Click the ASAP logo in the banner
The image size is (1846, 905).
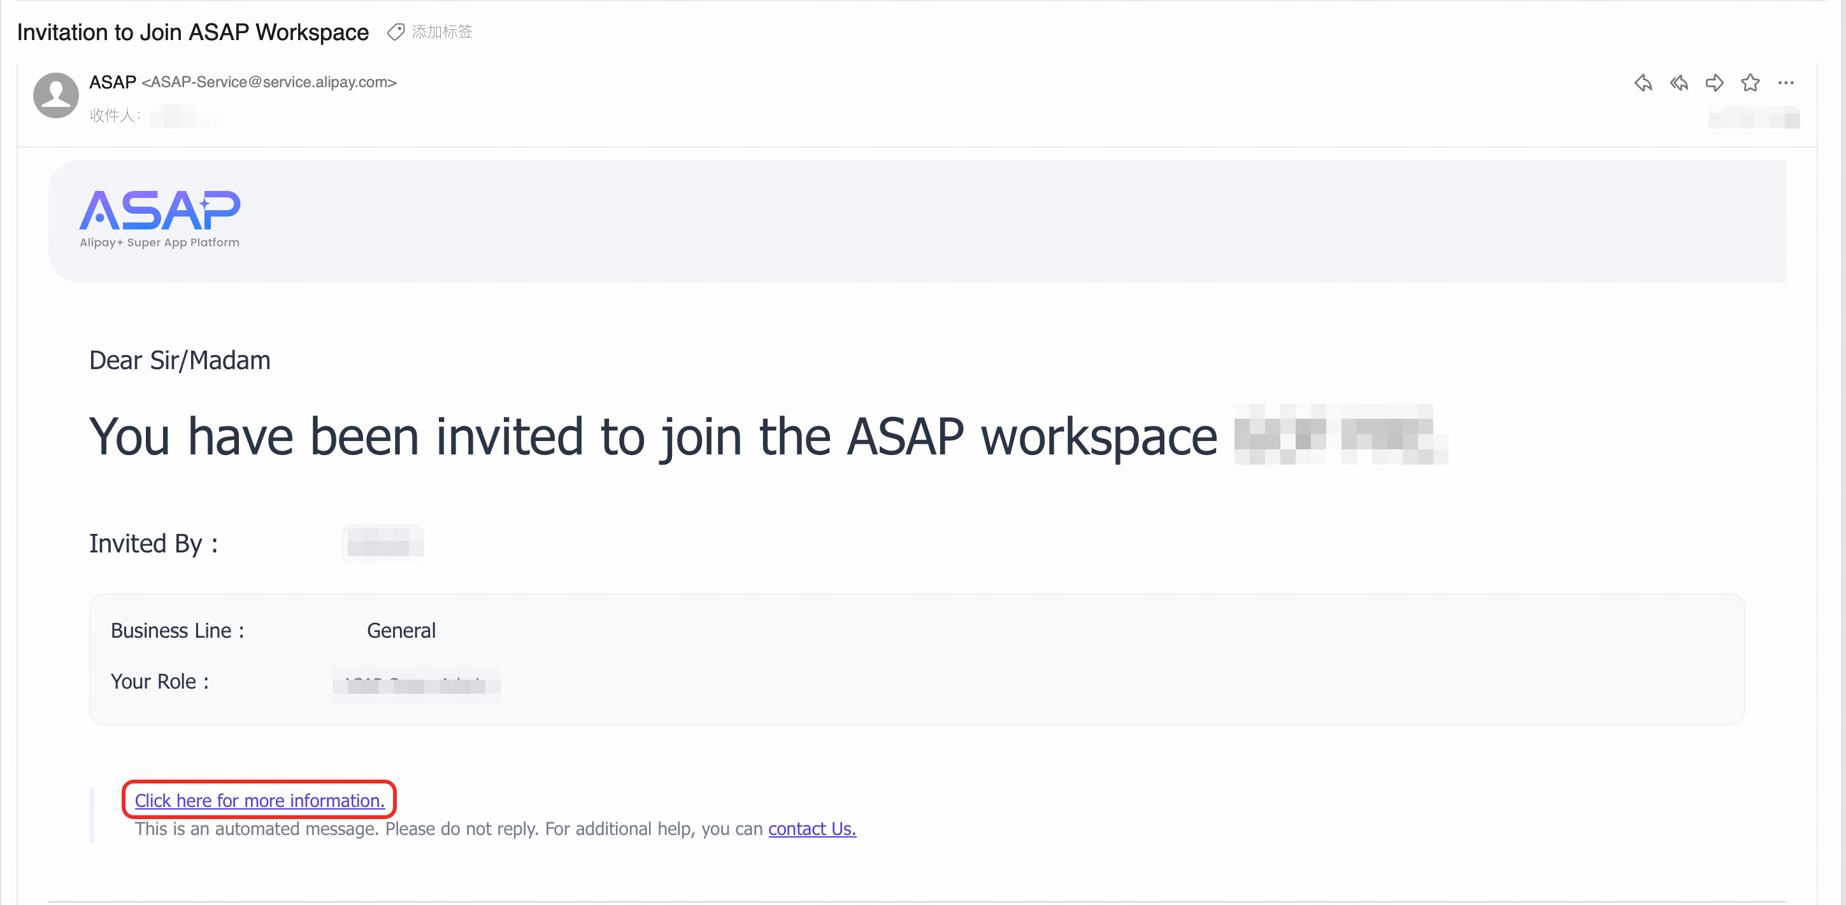click(160, 211)
